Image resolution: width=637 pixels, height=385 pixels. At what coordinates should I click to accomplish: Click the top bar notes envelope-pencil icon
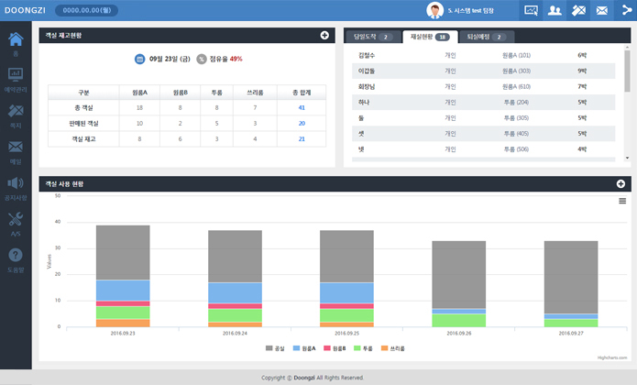[x=578, y=10]
